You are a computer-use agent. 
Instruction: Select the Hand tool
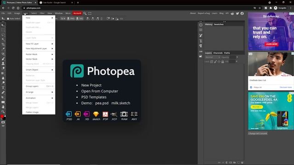pos(3,107)
